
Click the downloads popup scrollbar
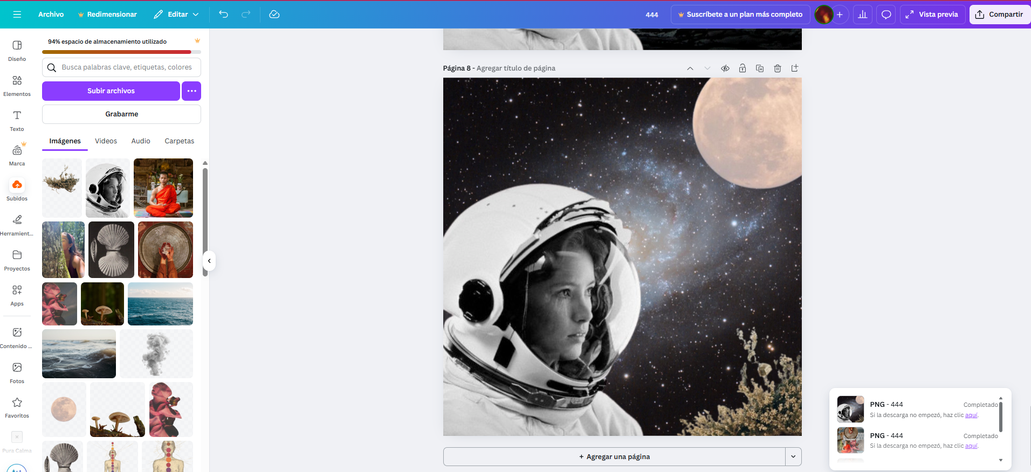(1001, 416)
